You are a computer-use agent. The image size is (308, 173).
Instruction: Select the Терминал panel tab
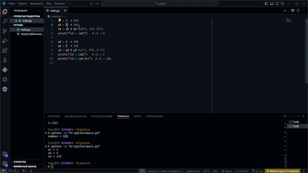coord(123,116)
